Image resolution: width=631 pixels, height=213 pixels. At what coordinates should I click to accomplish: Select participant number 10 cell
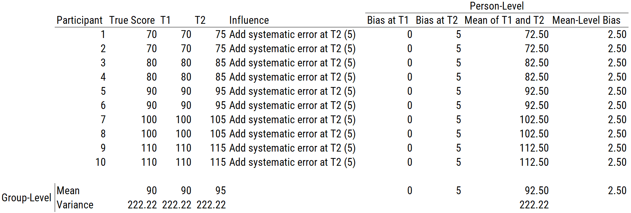pos(101,162)
